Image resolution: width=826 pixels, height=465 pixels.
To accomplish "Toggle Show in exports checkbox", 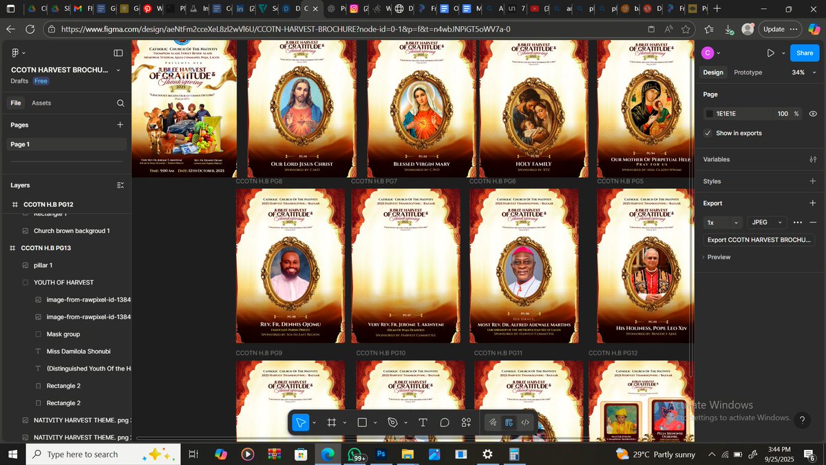I will pyautogui.click(x=708, y=133).
